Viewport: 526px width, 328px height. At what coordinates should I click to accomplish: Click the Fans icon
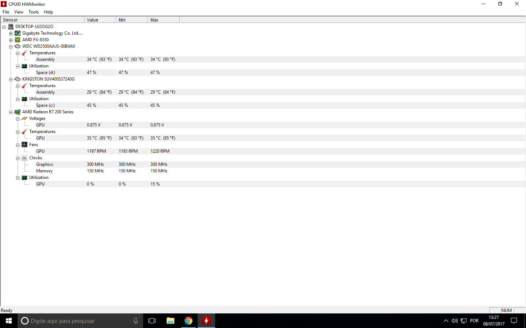click(x=24, y=145)
